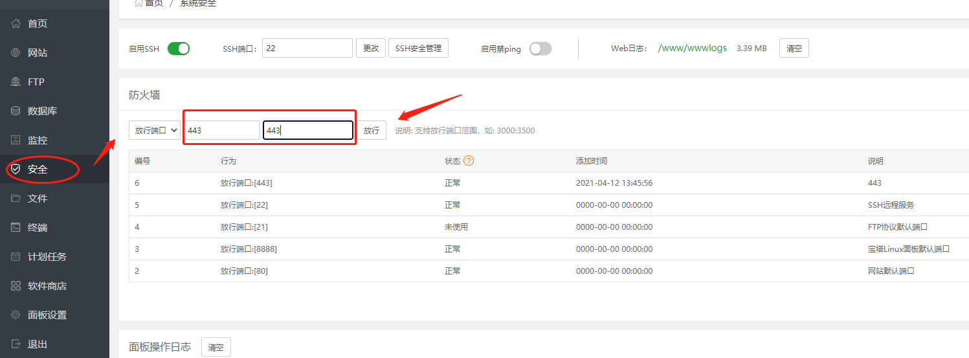Click 清空 beside 面板操作日志
This screenshot has width=969, height=358.
pos(216,347)
